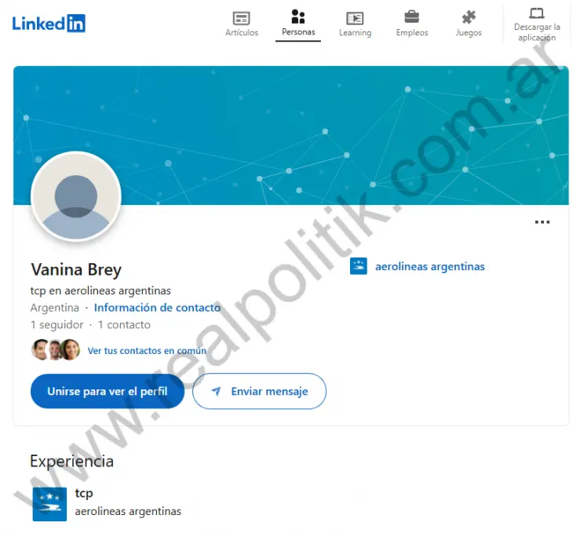The width and height of the screenshot is (573, 537).
Task: Click Unirse para ver el perfil
Action: [x=108, y=391]
